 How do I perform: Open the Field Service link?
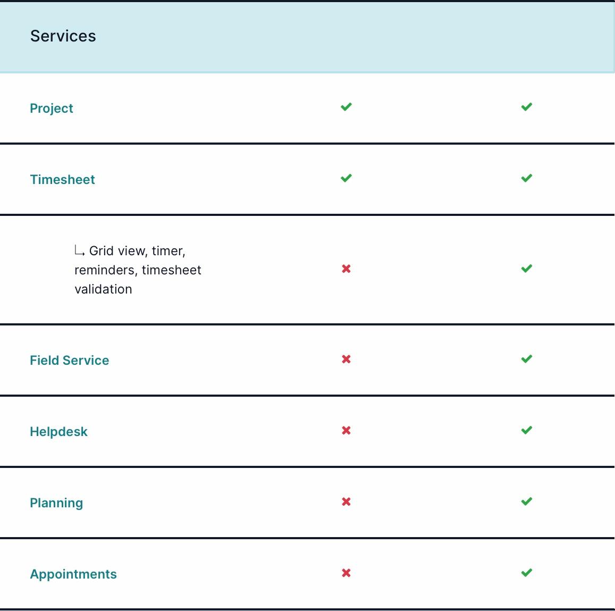(x=70, y=360)
